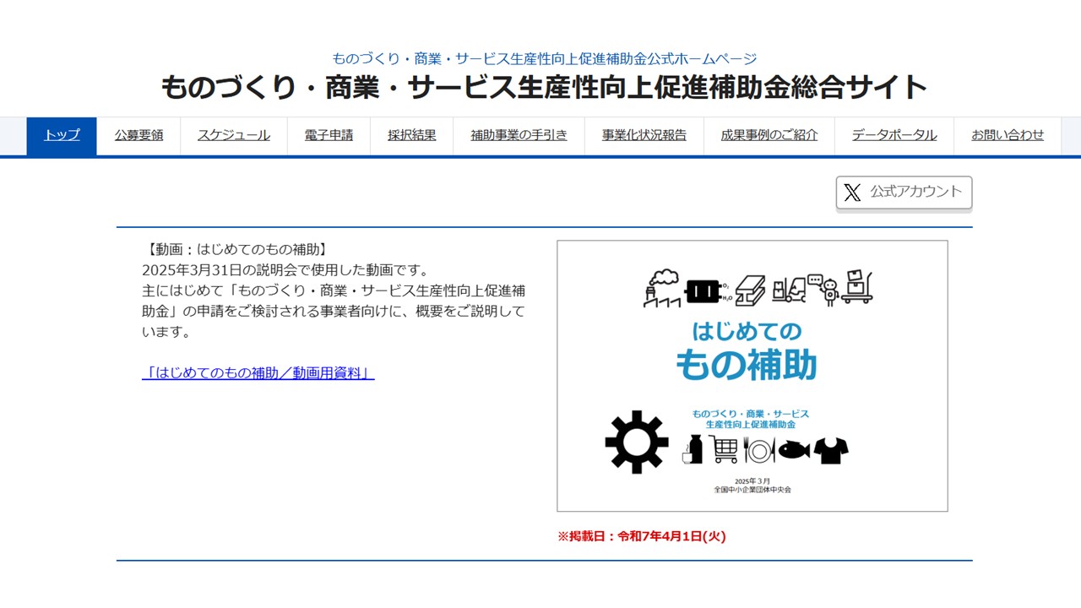Click the plate and cutlery icon in the thumbnail
Viewport: 1081px width, 608px height.
click(x=759, y=450)
